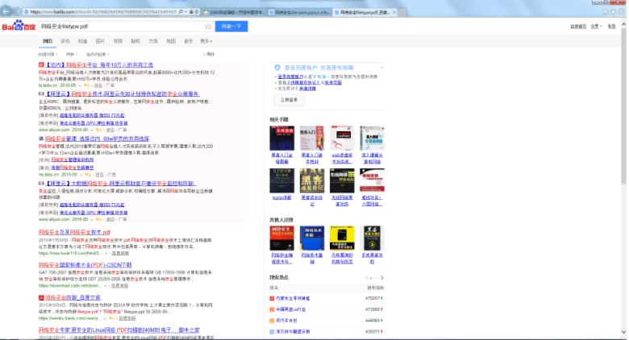Click web渗透技术 book cover thumbnail
The height and width of the screenshot is (340, 629).
click(x=342, y=139)
